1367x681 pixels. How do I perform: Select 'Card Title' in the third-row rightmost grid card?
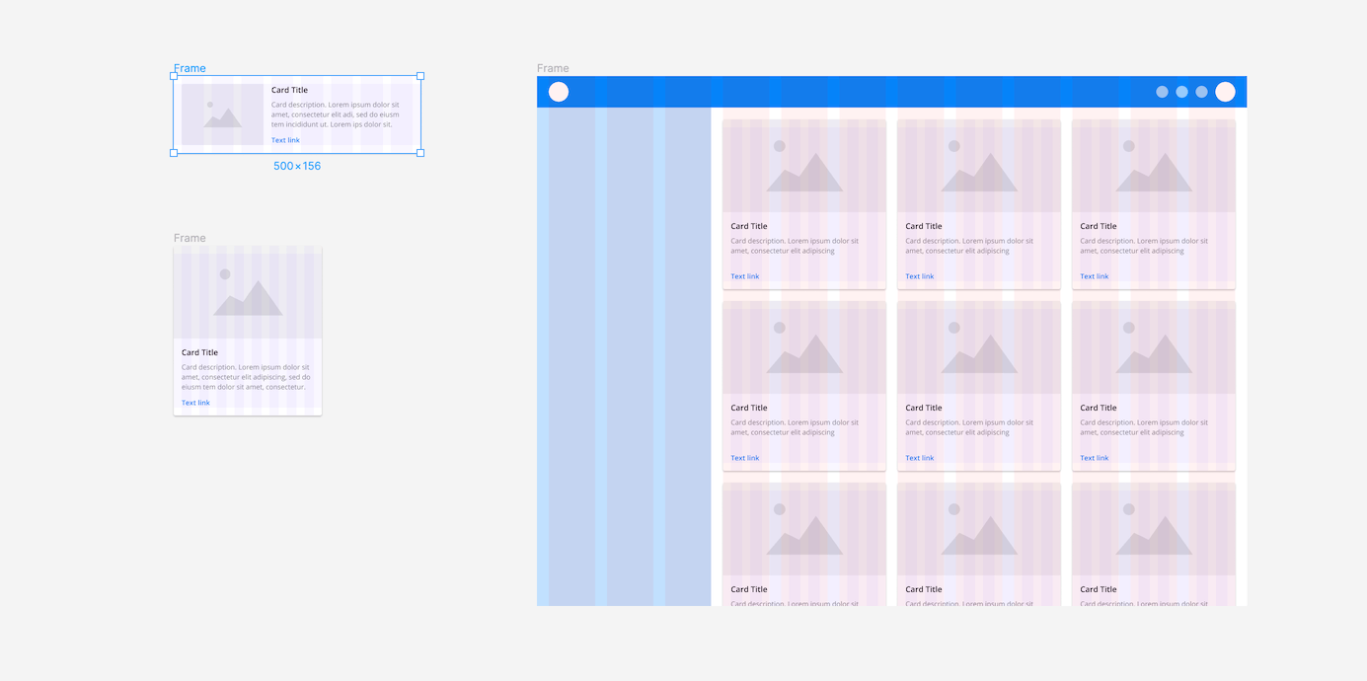[1099, 589]
